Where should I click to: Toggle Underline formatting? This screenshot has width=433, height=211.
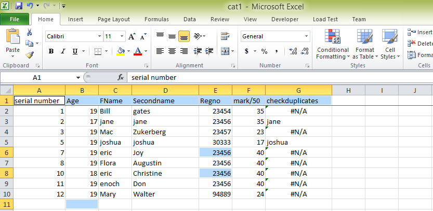pyautogui.click(x=74, y=51)
